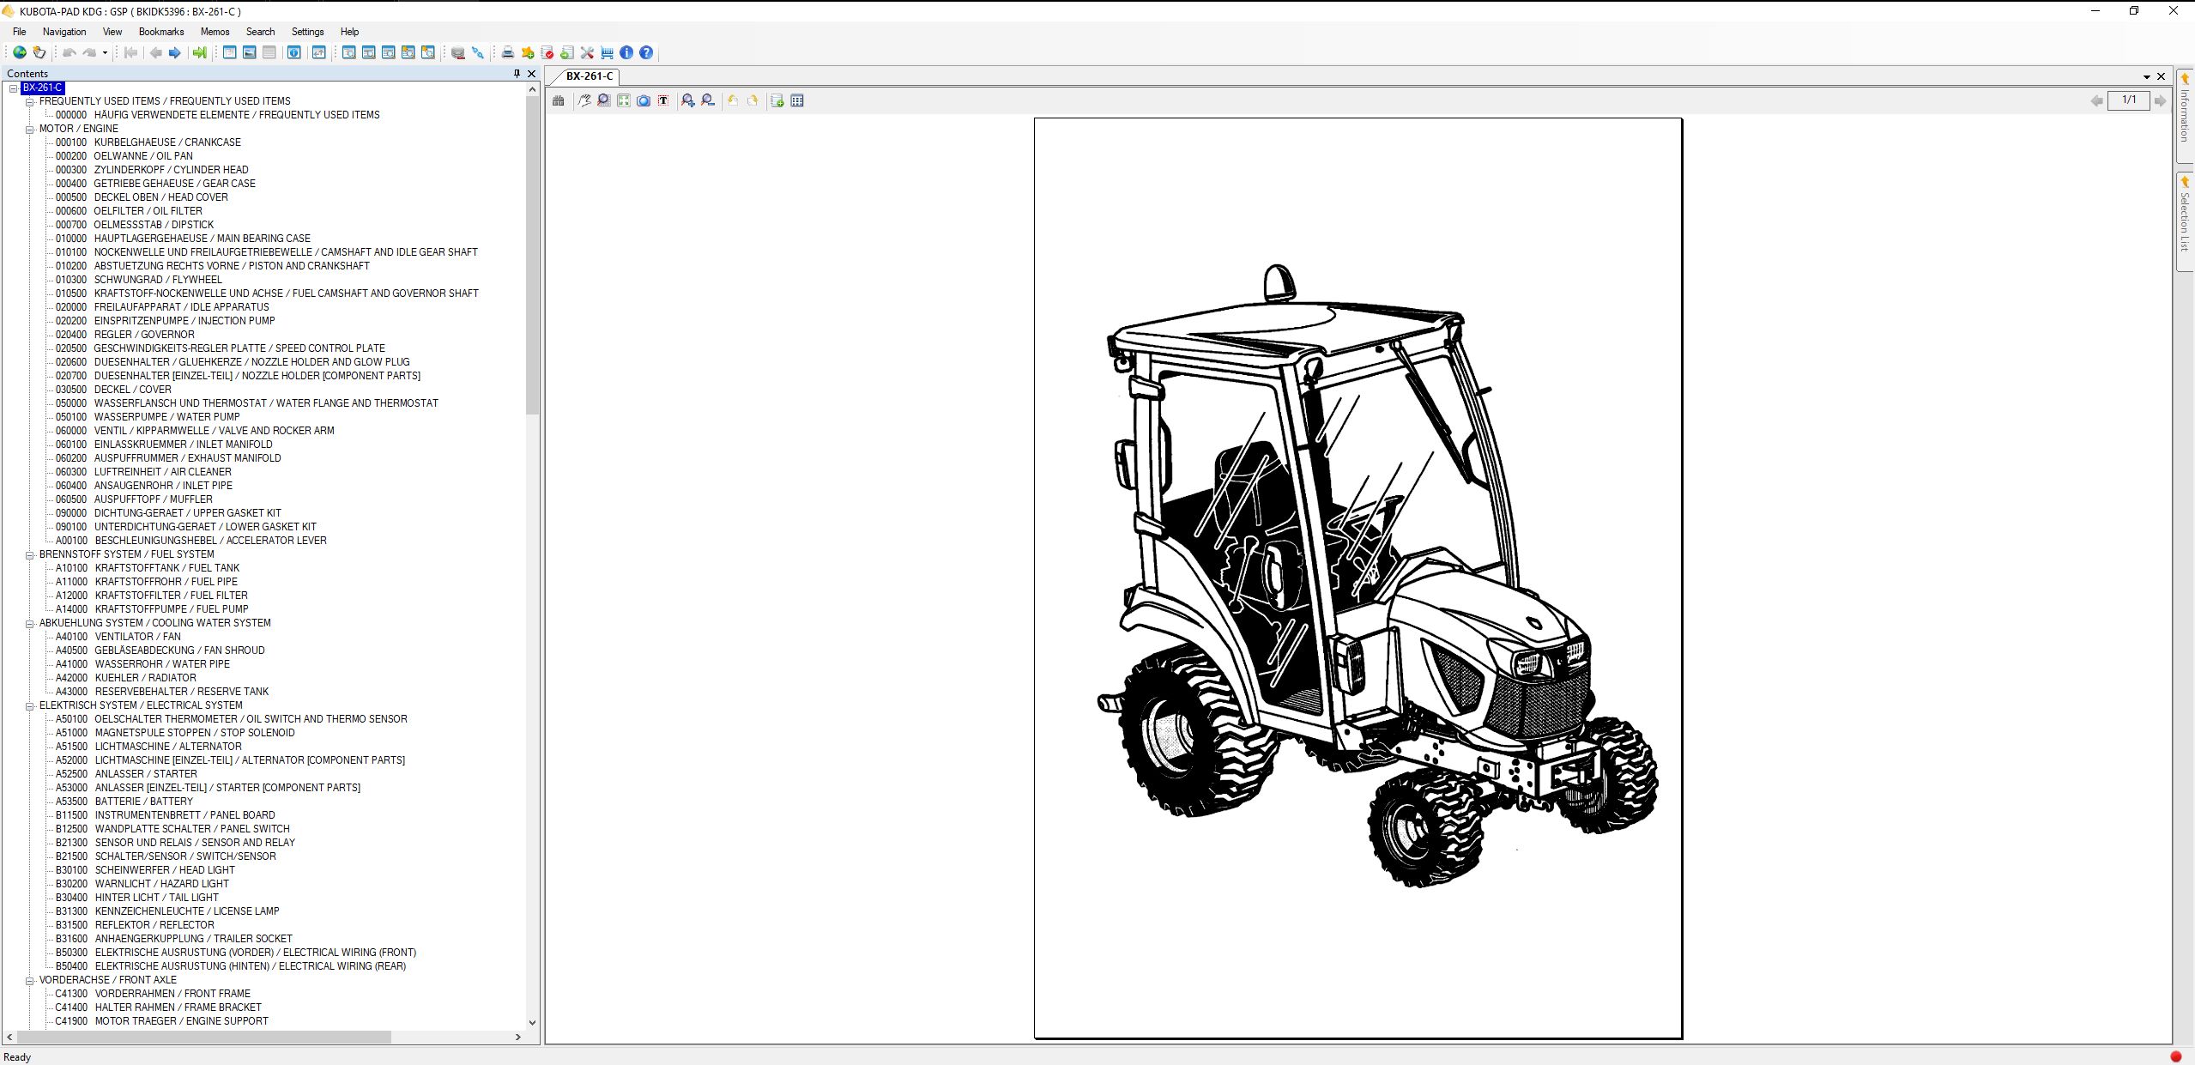Go to next page arrow in viewer
Screen dimensions: 2195x1065
pyautogui.click(x=2160, y=100)
